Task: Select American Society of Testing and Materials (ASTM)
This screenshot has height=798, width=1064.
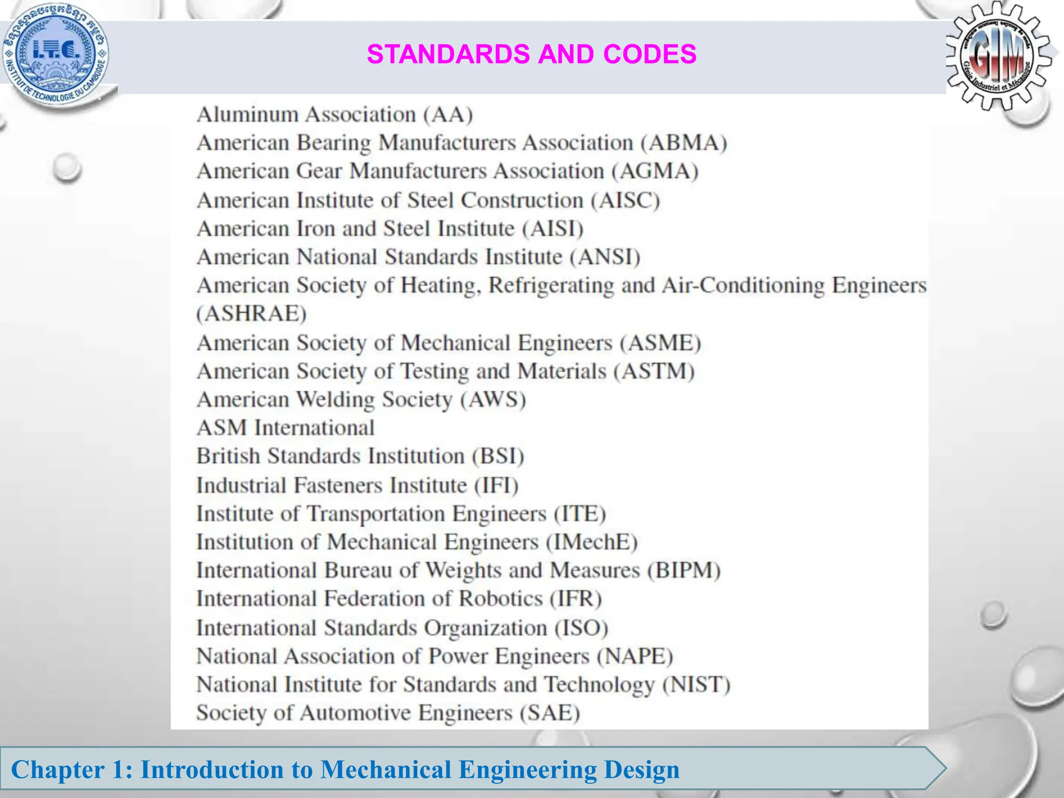Action: click(446, 372)
